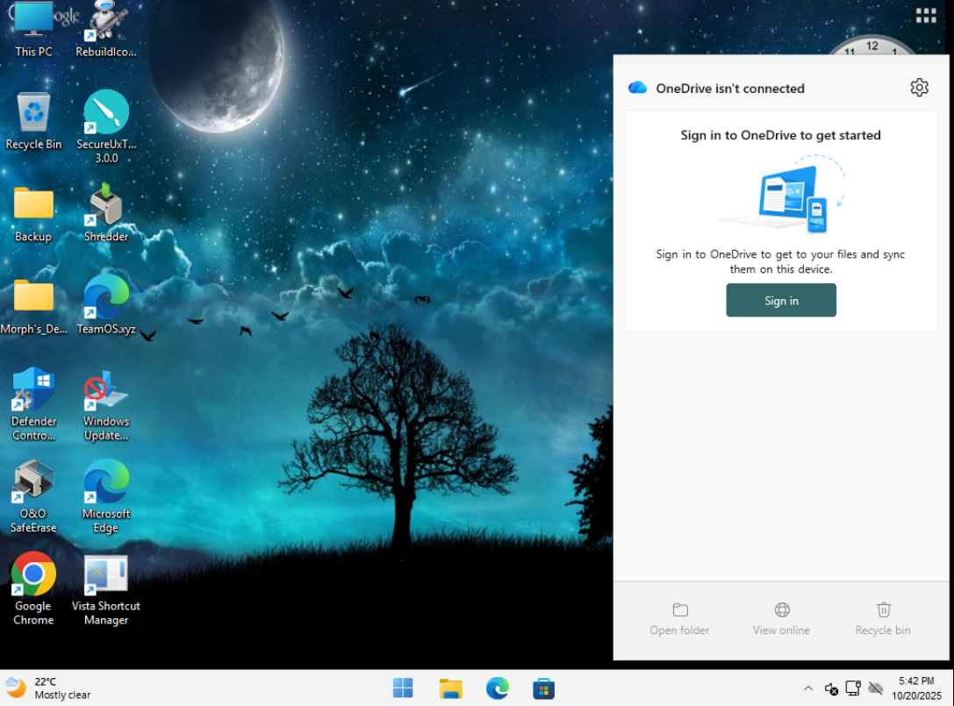Image resolution: width=954 pixels, height=706 pixels.
Task: Open Microsoft Store from taskbar
Action: pos(543,688)
